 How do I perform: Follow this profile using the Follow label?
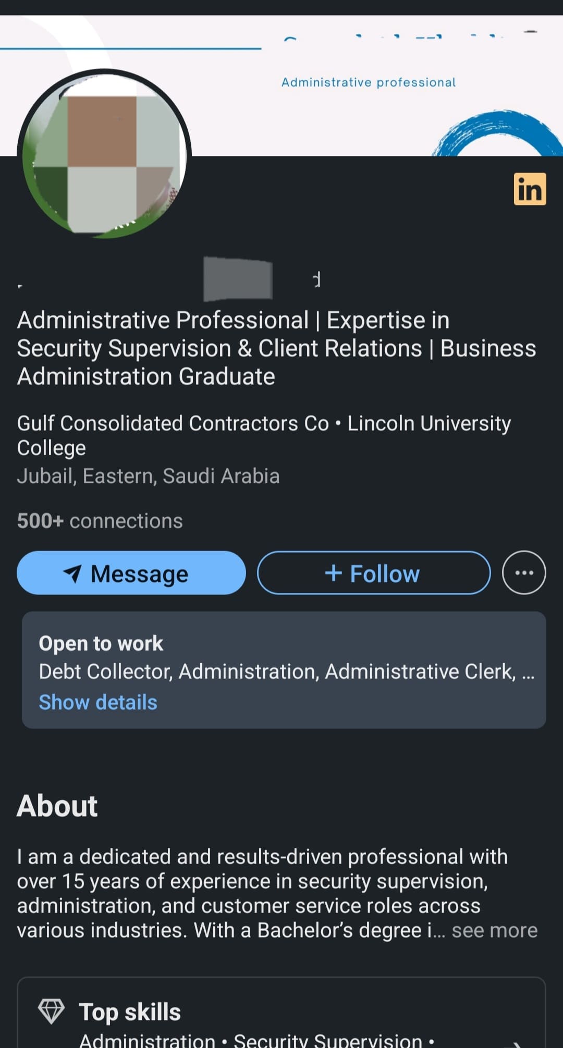pos(385,574)
